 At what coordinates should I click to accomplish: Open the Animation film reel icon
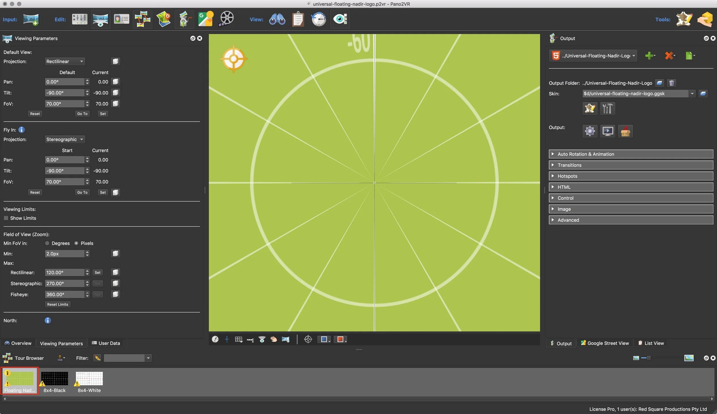(226, 19)
